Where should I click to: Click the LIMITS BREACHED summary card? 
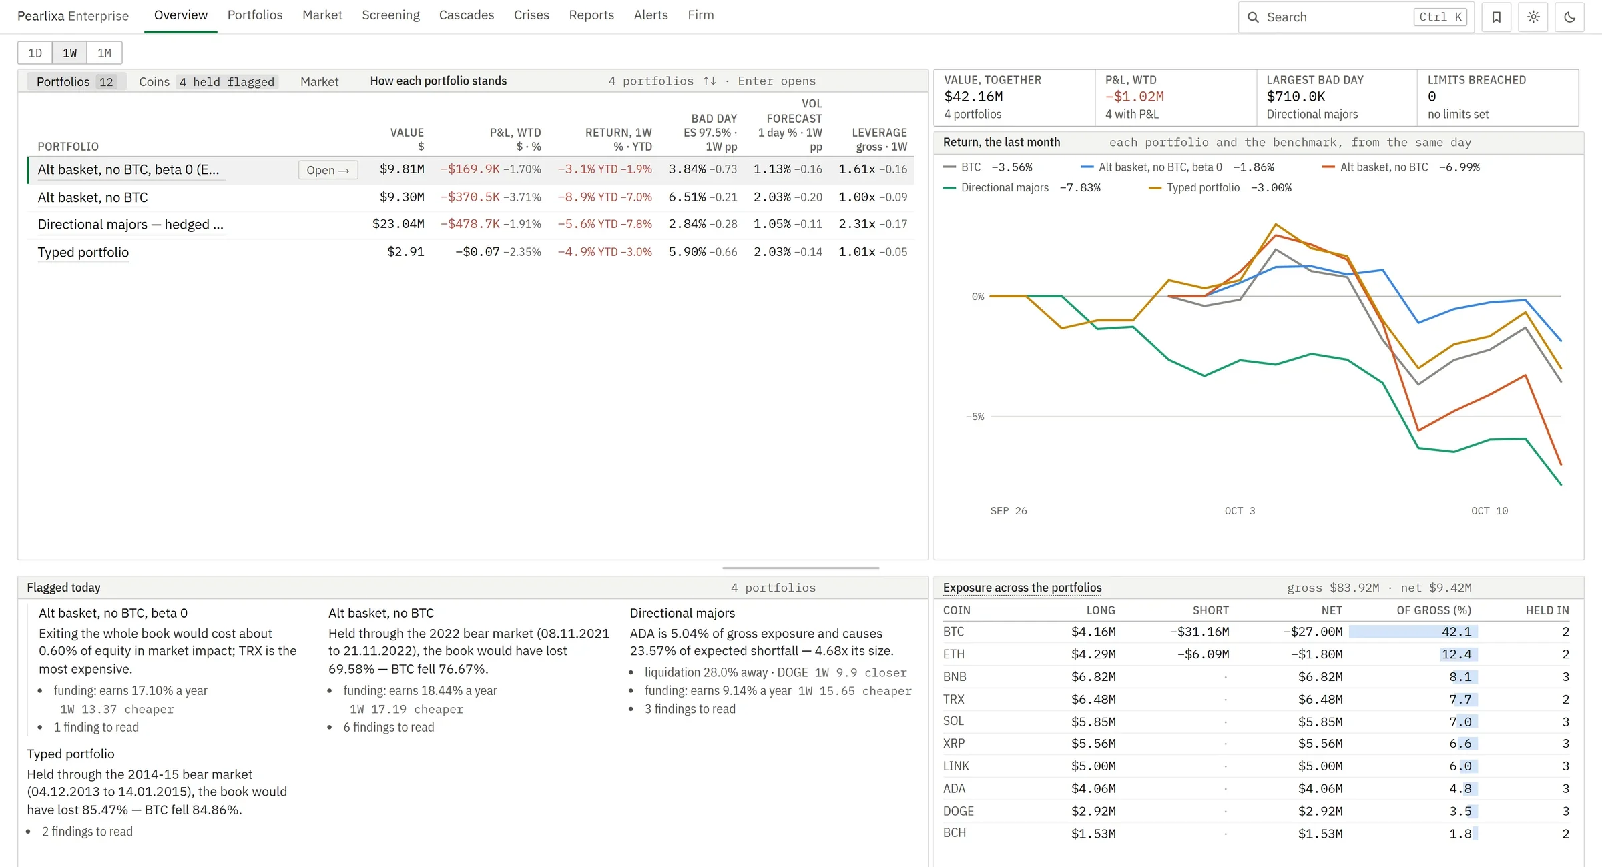pos(1498,97)
